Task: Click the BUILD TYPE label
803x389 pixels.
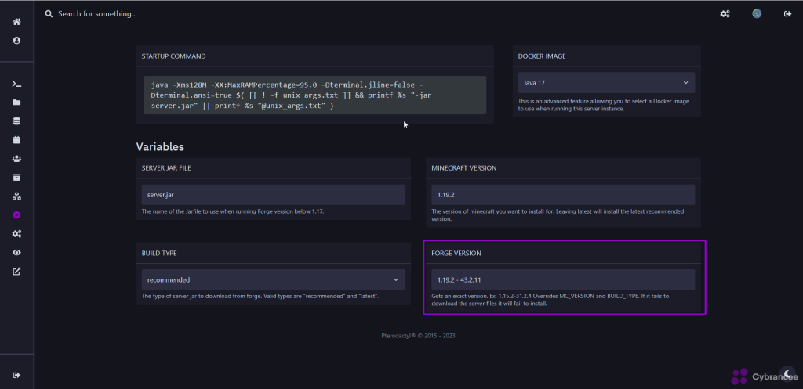Action: (x=159, y=253)
